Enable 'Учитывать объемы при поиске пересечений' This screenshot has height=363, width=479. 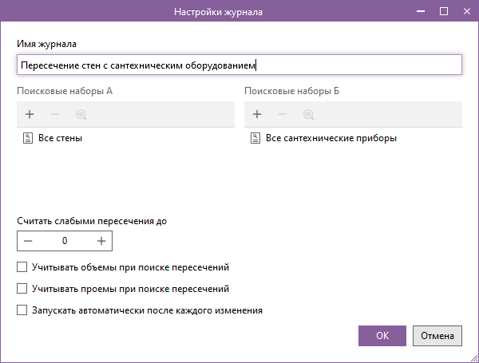tap(22, 267)
